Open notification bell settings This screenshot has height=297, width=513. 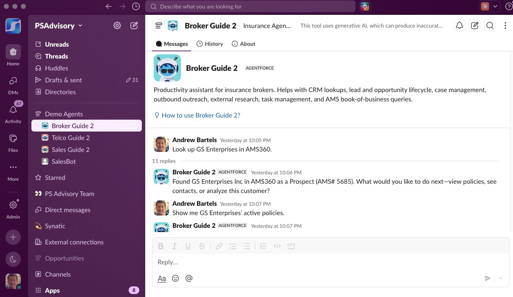pyautogui.click(x=459, y=25)
